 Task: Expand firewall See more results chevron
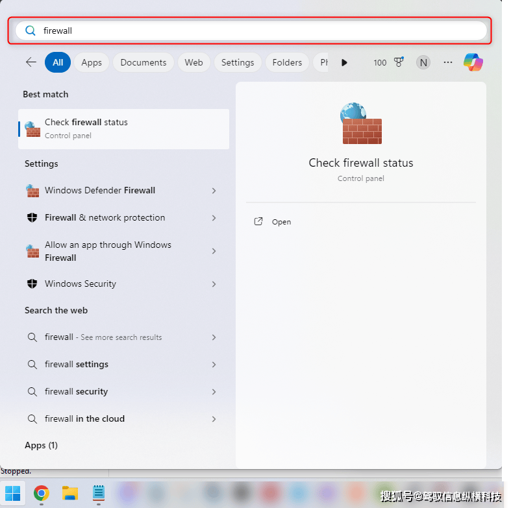[214, 337]
